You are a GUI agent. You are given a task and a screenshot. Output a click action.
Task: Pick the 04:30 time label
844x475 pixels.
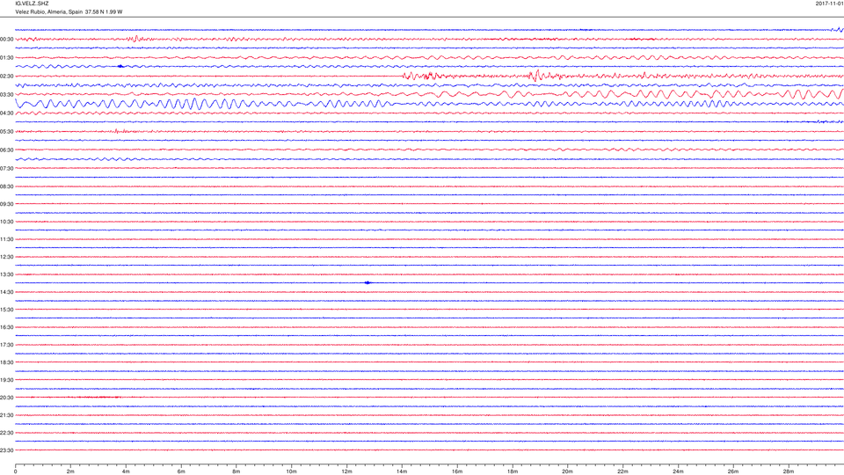point(7,113)
